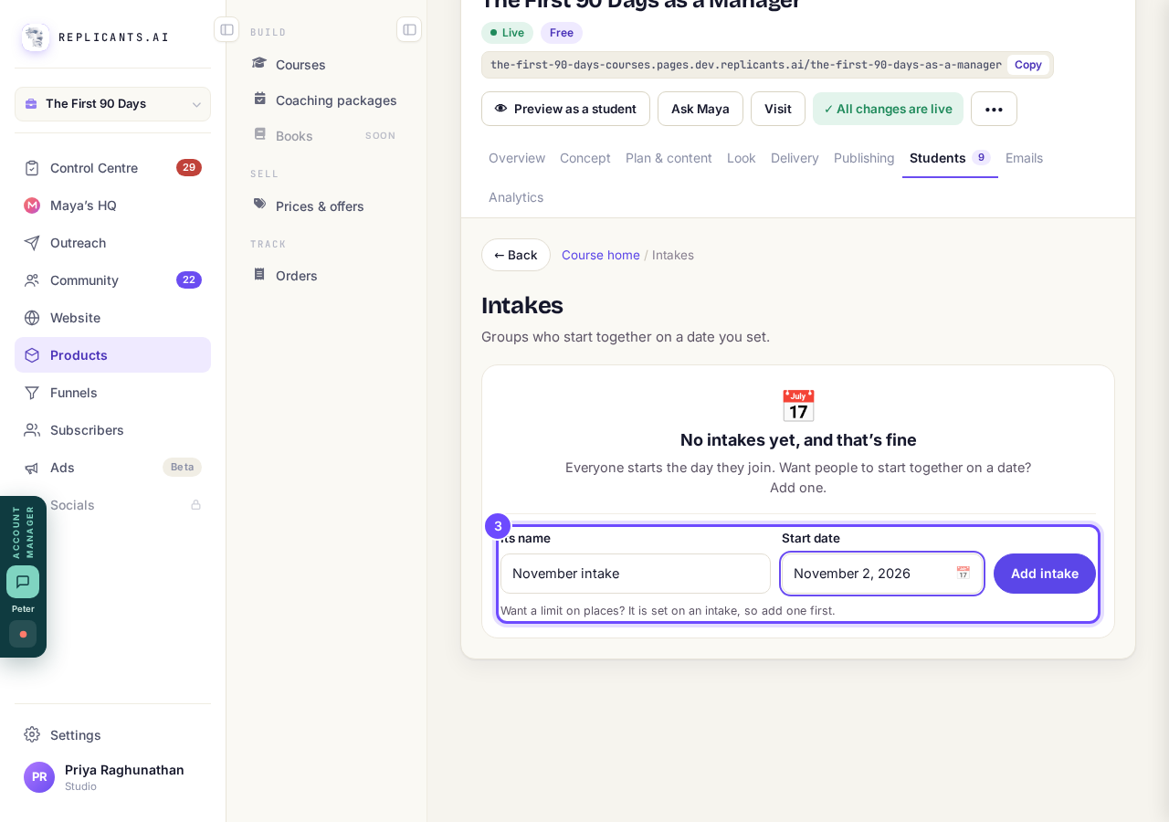Click Ask Maya button

700,109
